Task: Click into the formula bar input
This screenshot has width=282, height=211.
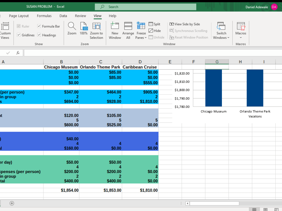Action: point(153,53)
